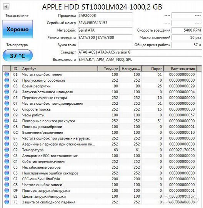Click status icon for Включения/отключения
The image size is (203, 208).
[x=7, y=133]
